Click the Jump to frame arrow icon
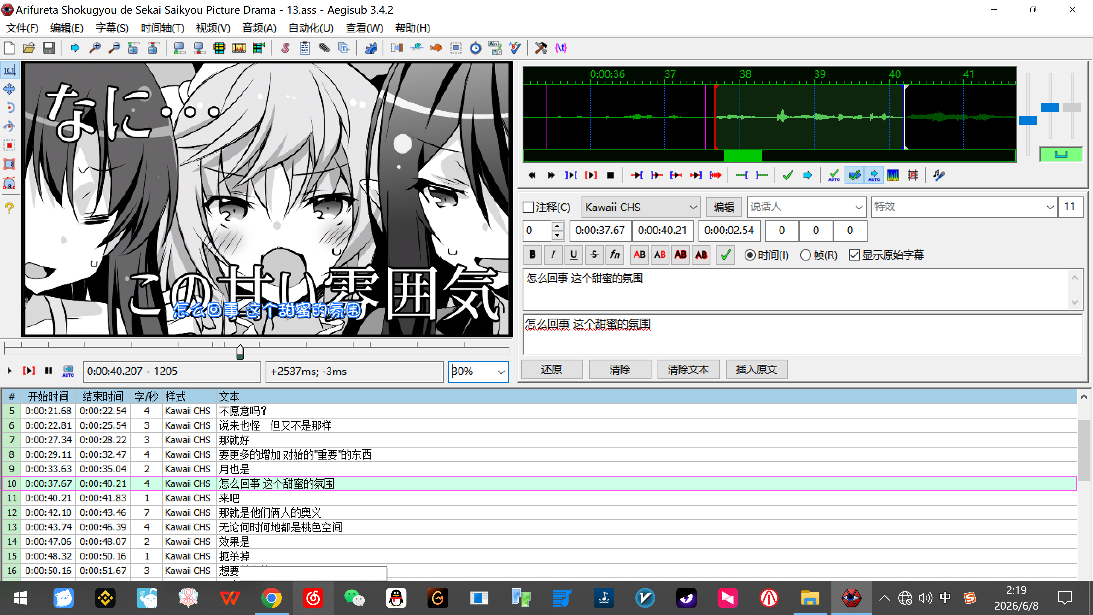This screenshot has height=615, width=1093. (75, 48)
